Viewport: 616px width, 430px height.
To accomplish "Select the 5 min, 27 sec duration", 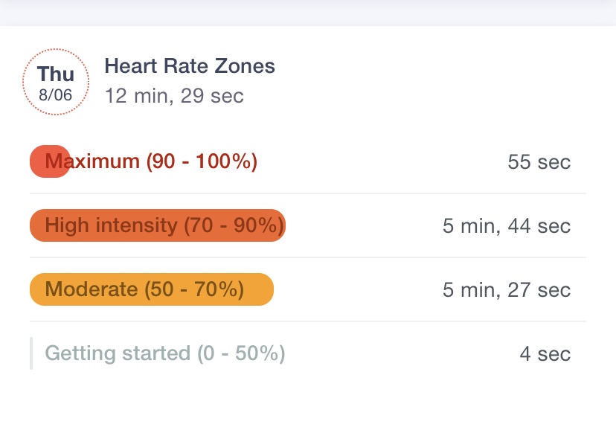I will click(507, 290).
